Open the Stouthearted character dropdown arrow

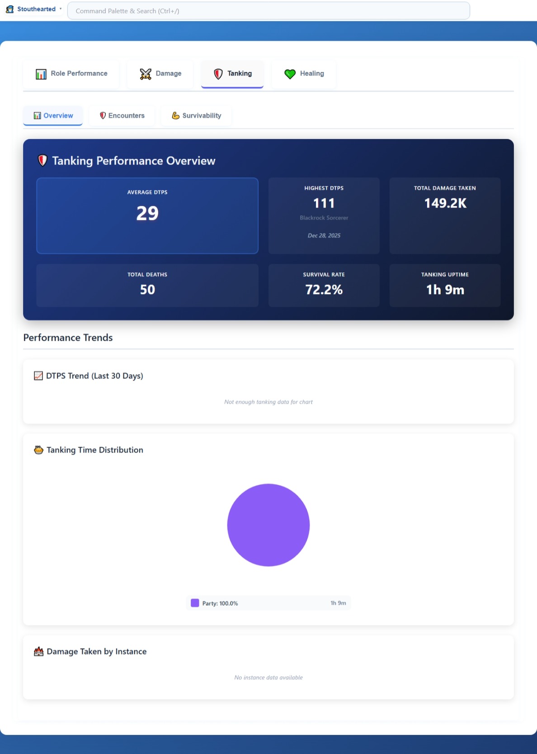[61, 9]
